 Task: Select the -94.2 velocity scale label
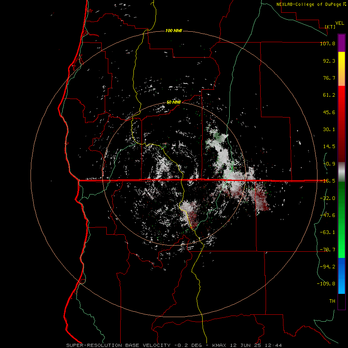tap(328, 266)
